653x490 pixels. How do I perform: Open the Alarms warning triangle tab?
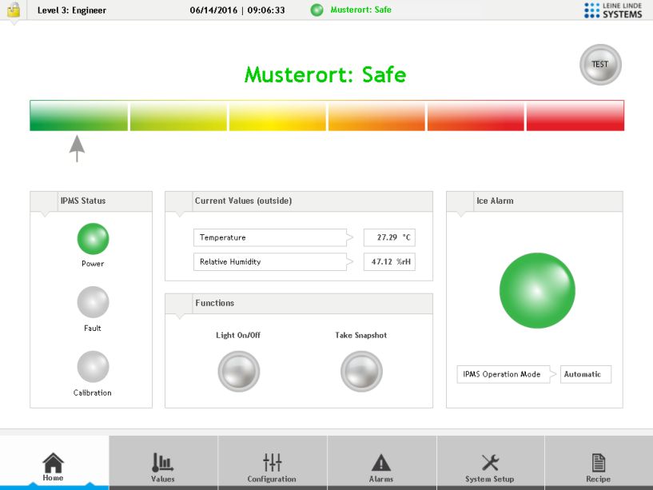tap(381, 466)
